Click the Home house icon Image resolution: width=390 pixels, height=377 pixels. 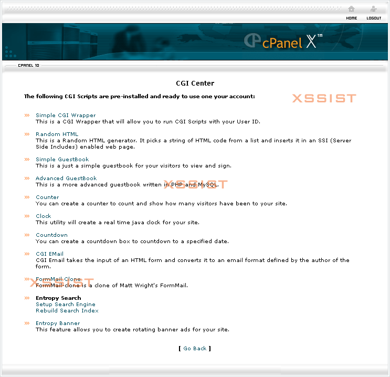coord(351,9)
